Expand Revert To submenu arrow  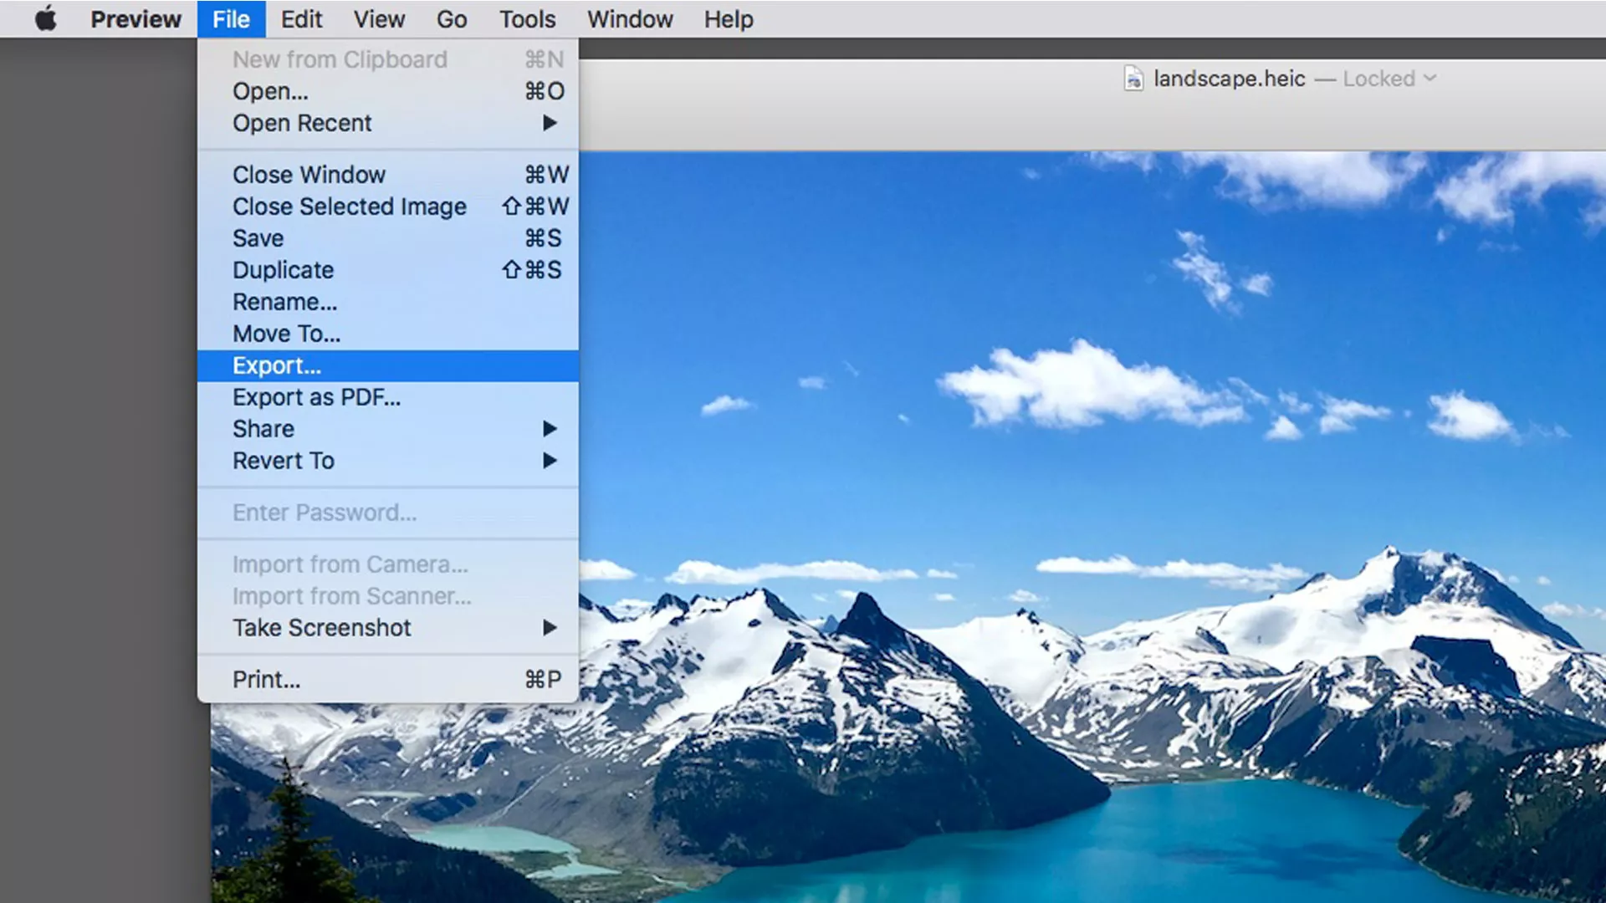[551, 461]
